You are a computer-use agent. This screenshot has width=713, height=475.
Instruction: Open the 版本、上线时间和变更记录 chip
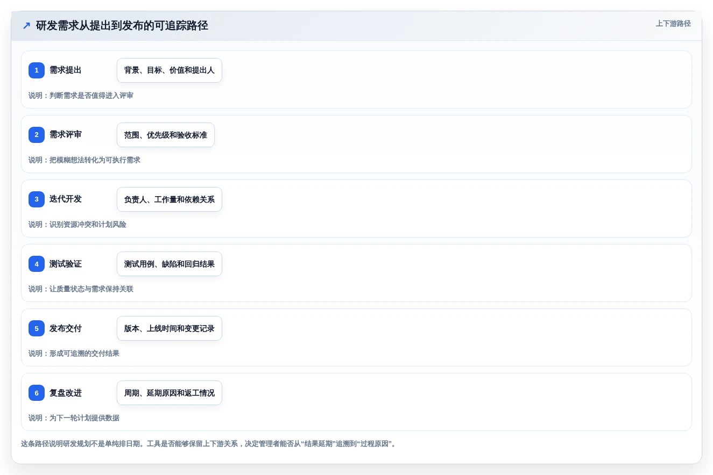click(x=170, y=328)
